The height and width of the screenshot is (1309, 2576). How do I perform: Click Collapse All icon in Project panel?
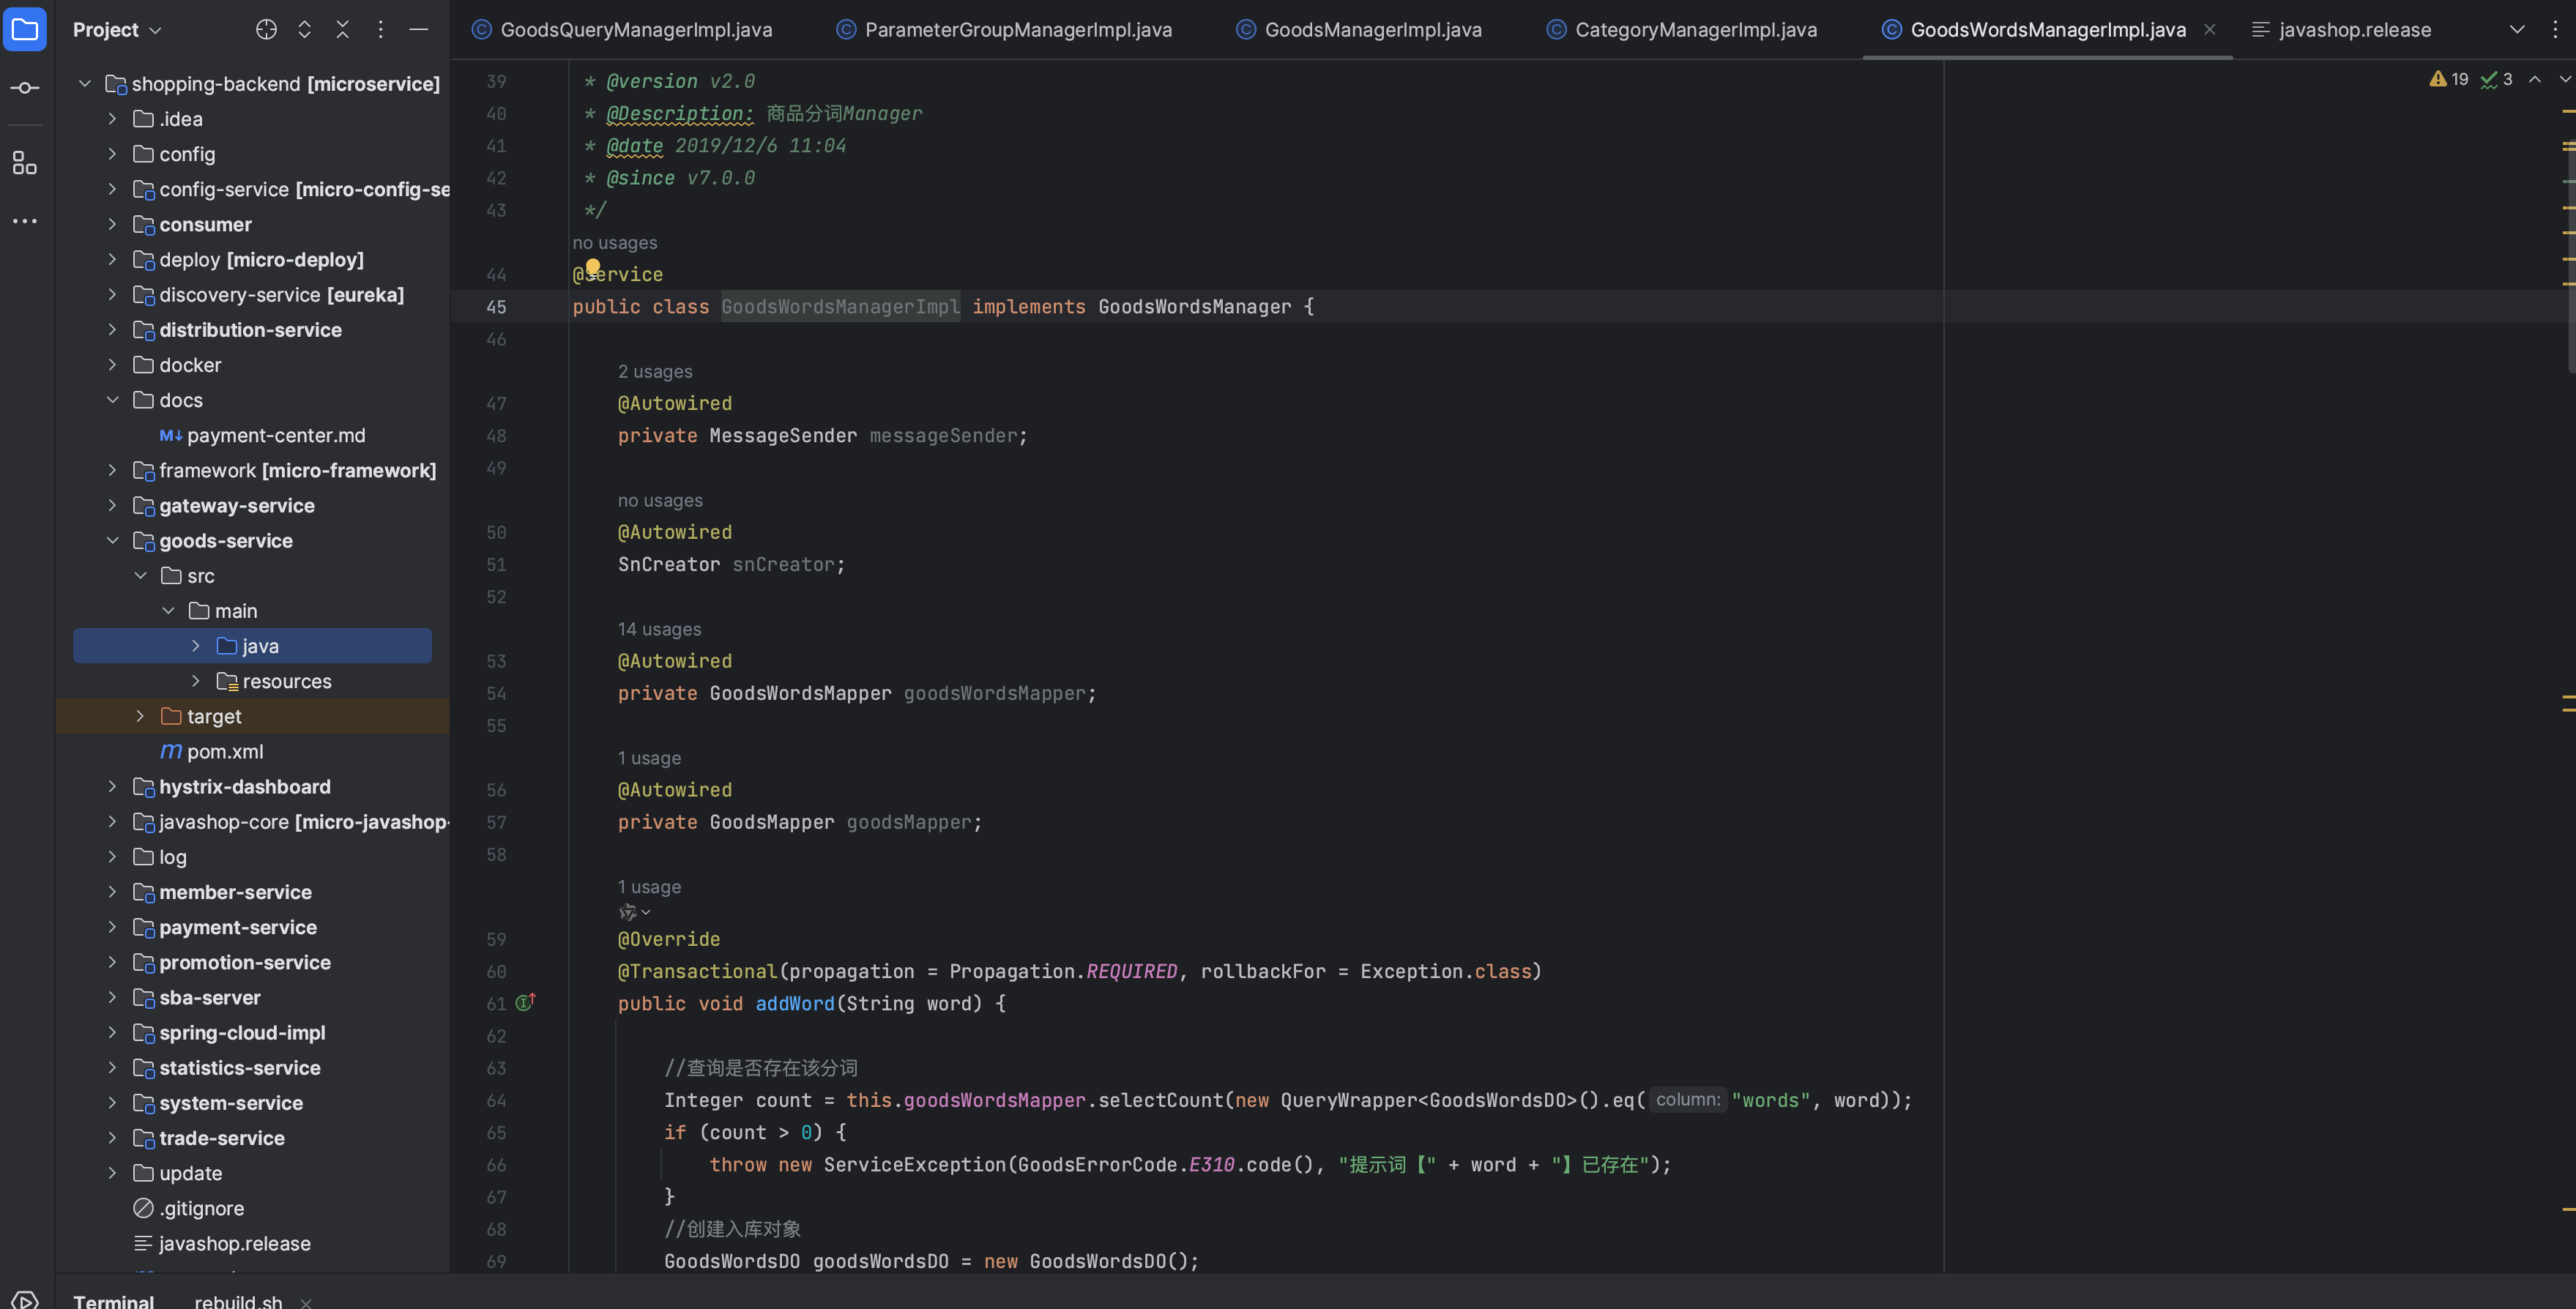[x=342, y=30]
